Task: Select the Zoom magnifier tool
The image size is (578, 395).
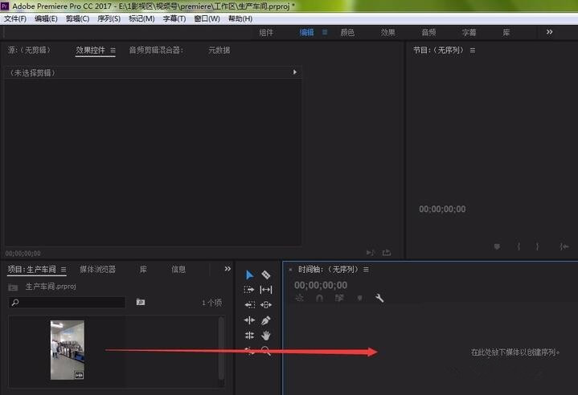Action: click(x=266, y=351)
